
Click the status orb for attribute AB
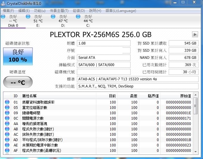coord(7,129)
